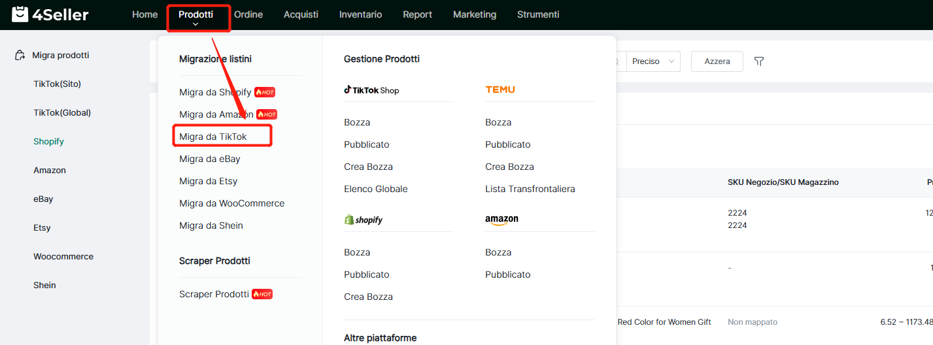The image size is (933, 345).
Task: Open TikTok Shop Pubblicato
Action: pos(367,144)
